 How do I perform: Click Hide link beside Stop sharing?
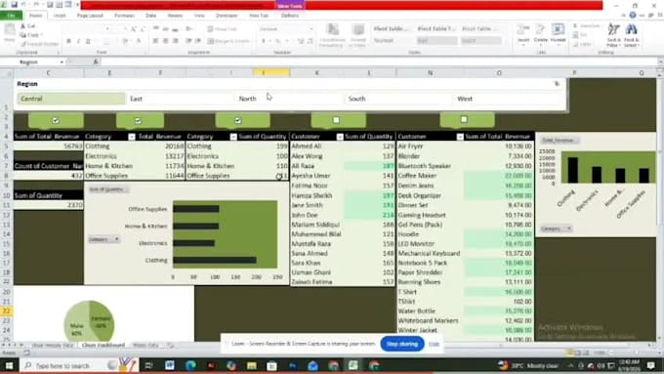coord(434,344)
